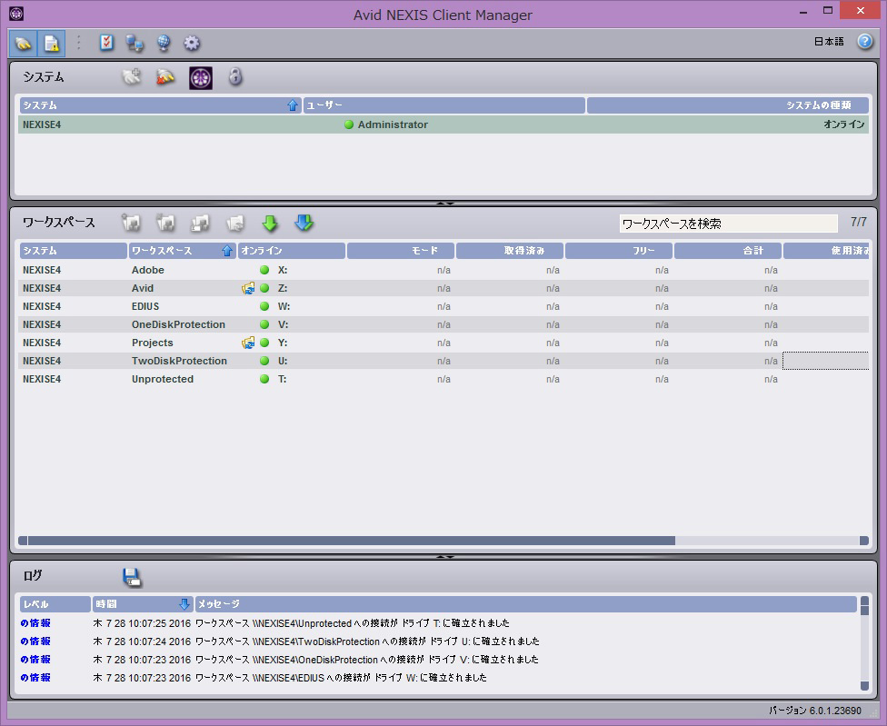Click the padlock change password icon
887x726 pixels.
click(235, 78)
